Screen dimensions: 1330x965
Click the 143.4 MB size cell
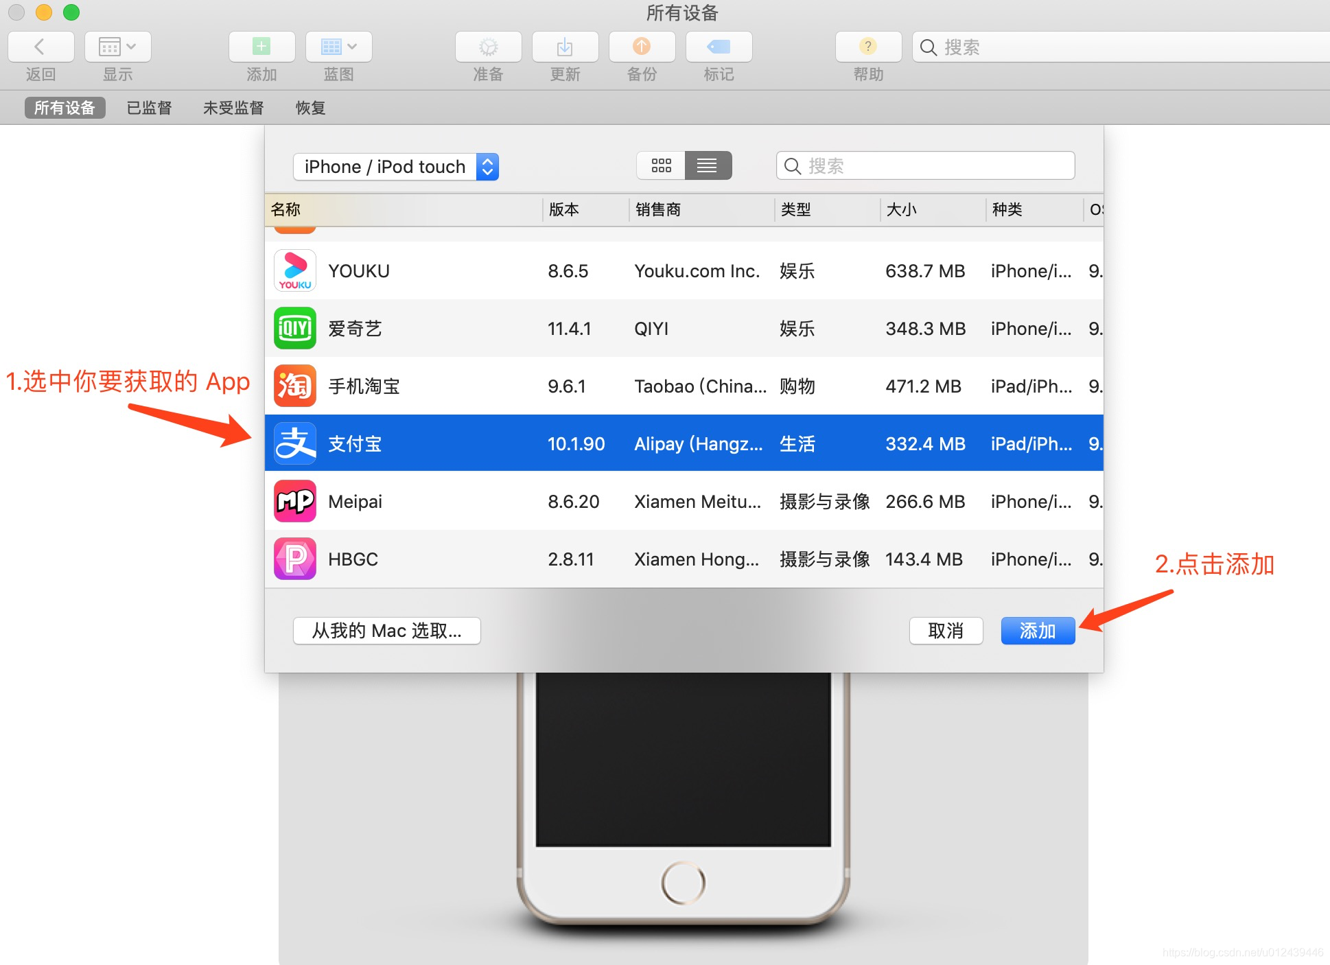tap(924, 559)
